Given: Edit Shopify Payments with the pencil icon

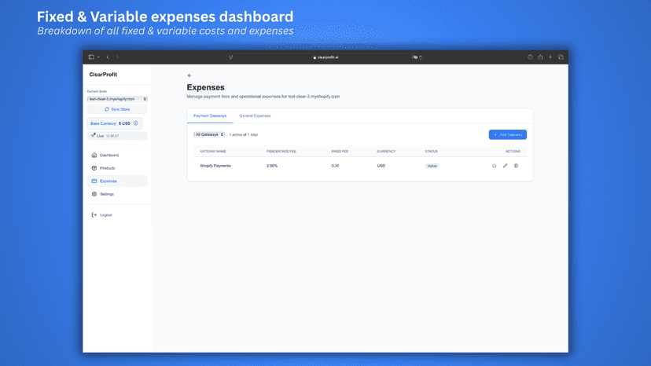Looking at the screenshot, I should pyautogui.click(x=505, y=166).
